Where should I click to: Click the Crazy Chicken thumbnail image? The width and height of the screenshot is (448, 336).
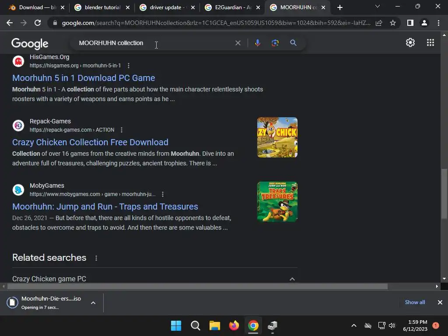point(277,137)
